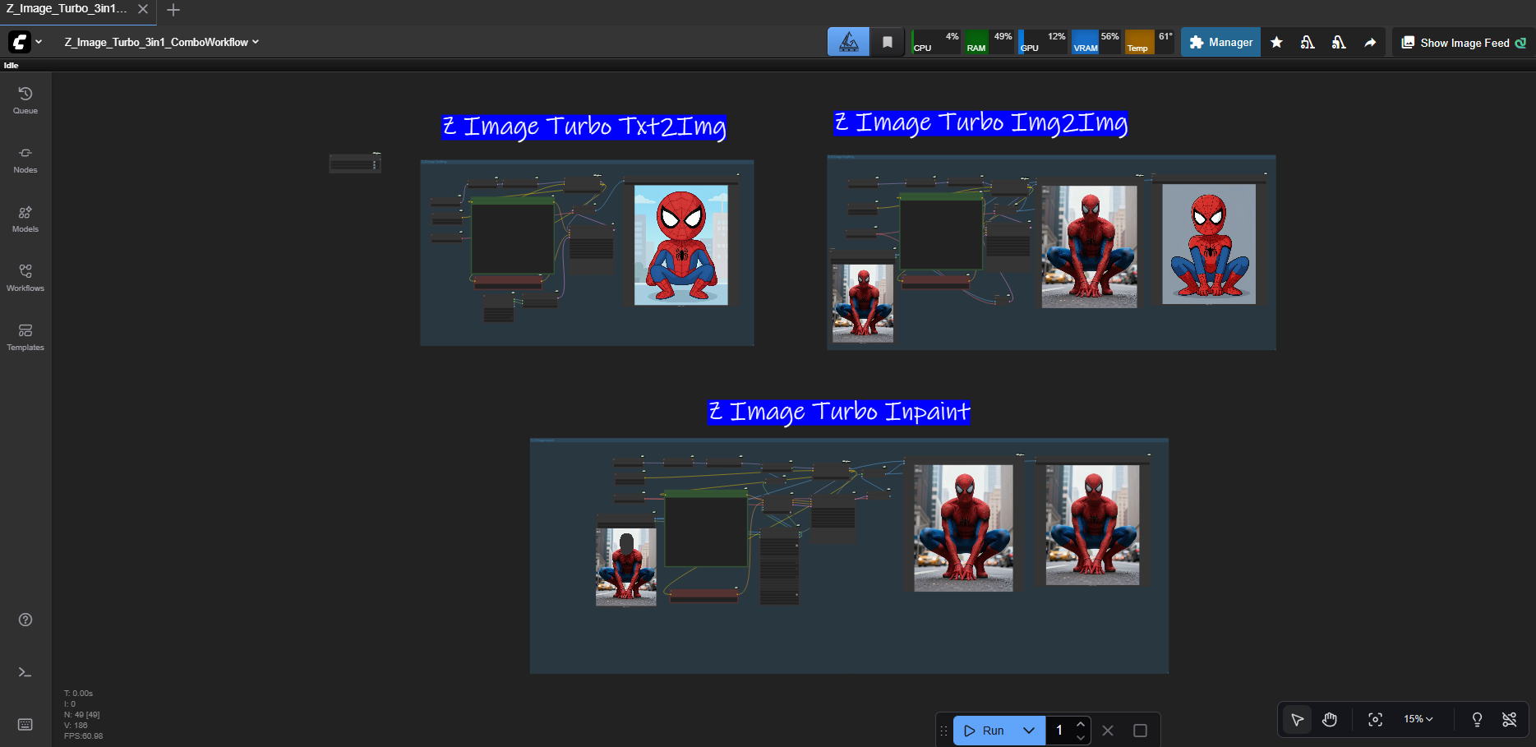Select the Txt2Img cartoon Spider-Man output image
Viewport: 1536px width, 747px height.
[x=681, y=245]
